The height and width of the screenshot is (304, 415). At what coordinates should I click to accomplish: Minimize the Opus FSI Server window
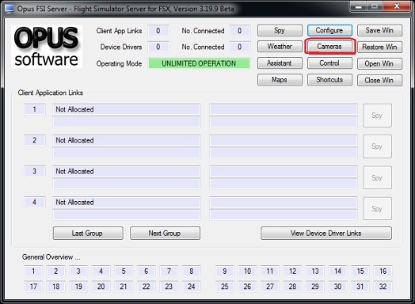coord(359,6)
